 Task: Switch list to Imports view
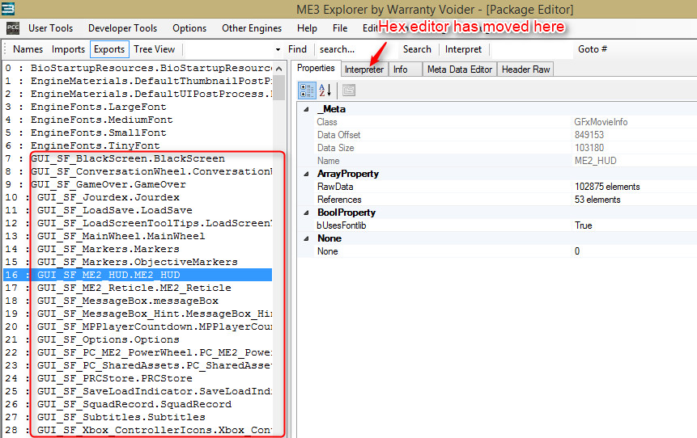(68, 49)
